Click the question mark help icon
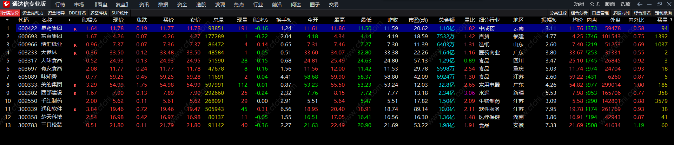This screenshot has width=674, height=145. (671, 20)
